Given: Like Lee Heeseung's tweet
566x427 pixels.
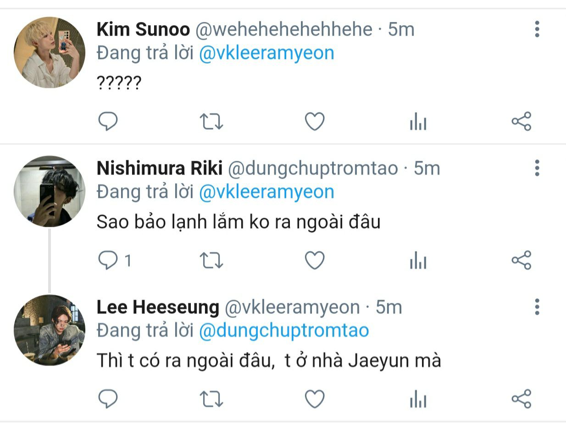Looking at the screenshot, I should point(315,399).
